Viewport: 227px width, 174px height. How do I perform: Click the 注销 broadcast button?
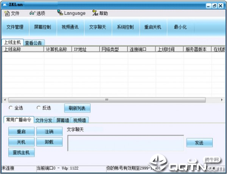[x=49, y=132]
